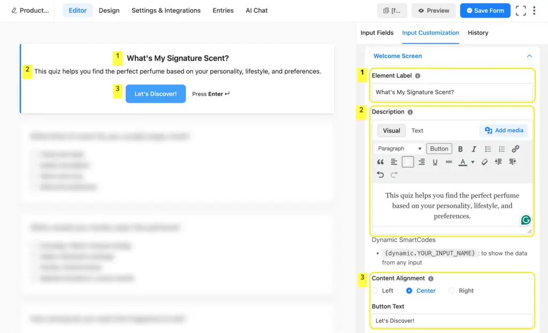
Task: Switch to the Editor tab
Action: [x=78, y=11]
